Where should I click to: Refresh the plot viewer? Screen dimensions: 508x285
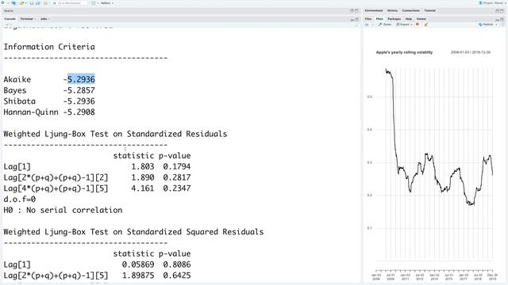click(x=502, y=25)
